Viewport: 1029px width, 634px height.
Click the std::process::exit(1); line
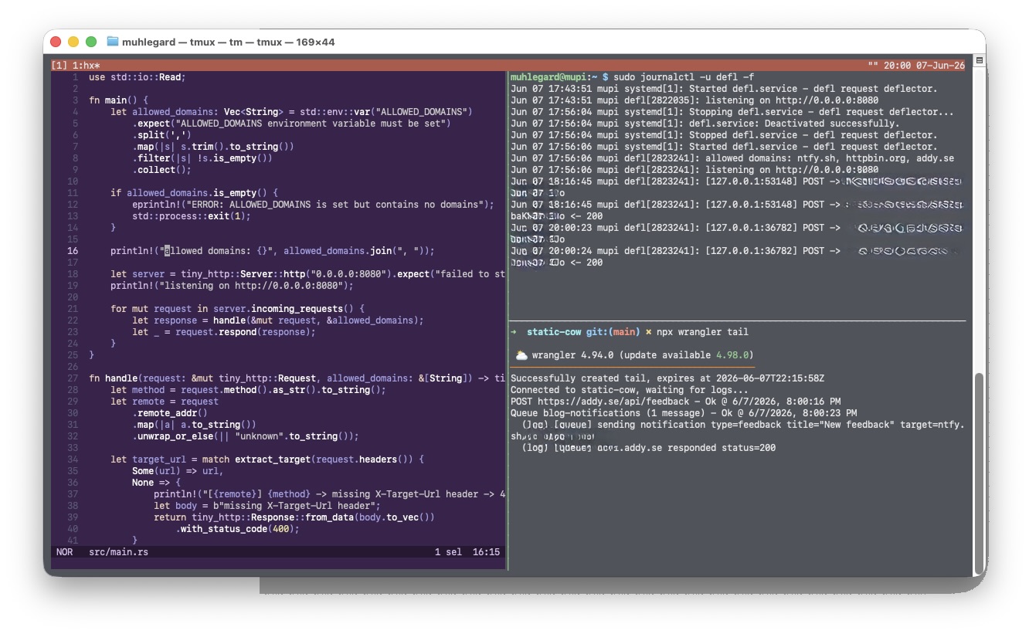[192, 216]
